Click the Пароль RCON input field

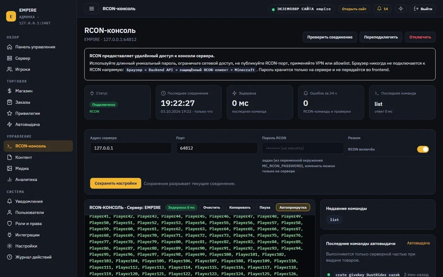click(303, 148)
